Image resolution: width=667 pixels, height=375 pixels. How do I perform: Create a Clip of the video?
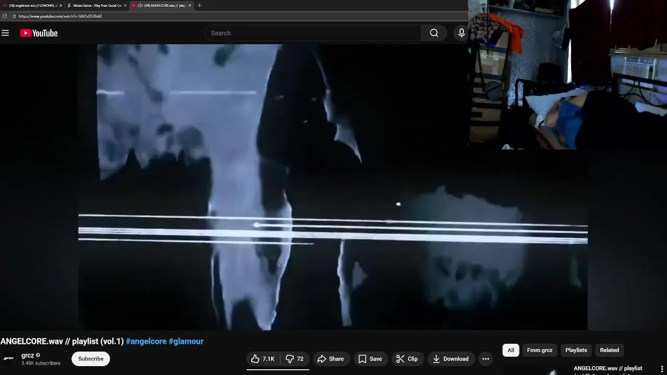pos(407,359)
